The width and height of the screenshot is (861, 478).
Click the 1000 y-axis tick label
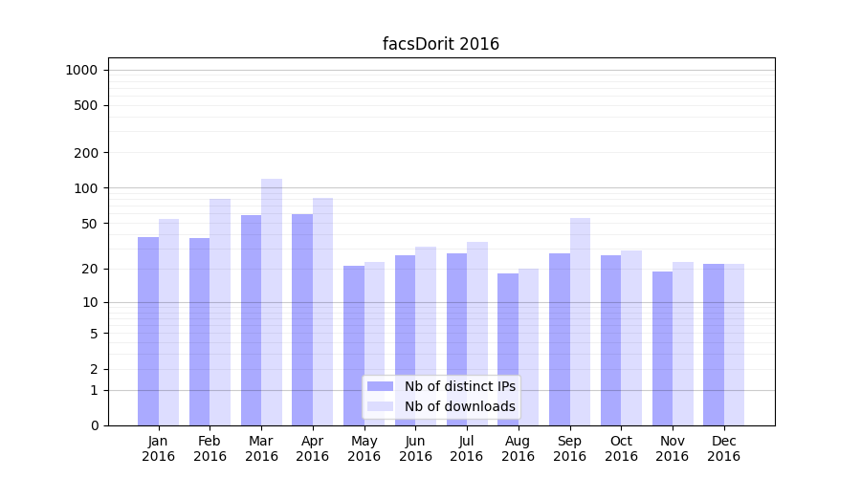tap(81, 70)
